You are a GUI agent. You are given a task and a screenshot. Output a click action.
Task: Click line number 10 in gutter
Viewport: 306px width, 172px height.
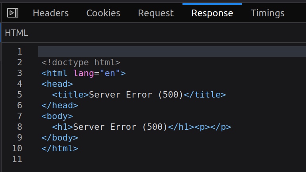click(17, 149)
